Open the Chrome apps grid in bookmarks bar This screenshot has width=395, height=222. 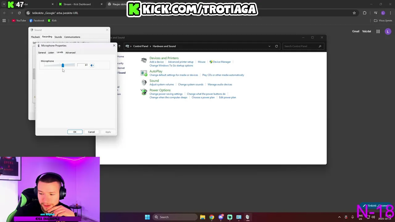coord(4,21)
